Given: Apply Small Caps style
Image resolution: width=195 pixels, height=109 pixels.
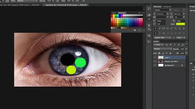Looking at the screenshot, I should [x=168, y=28].
